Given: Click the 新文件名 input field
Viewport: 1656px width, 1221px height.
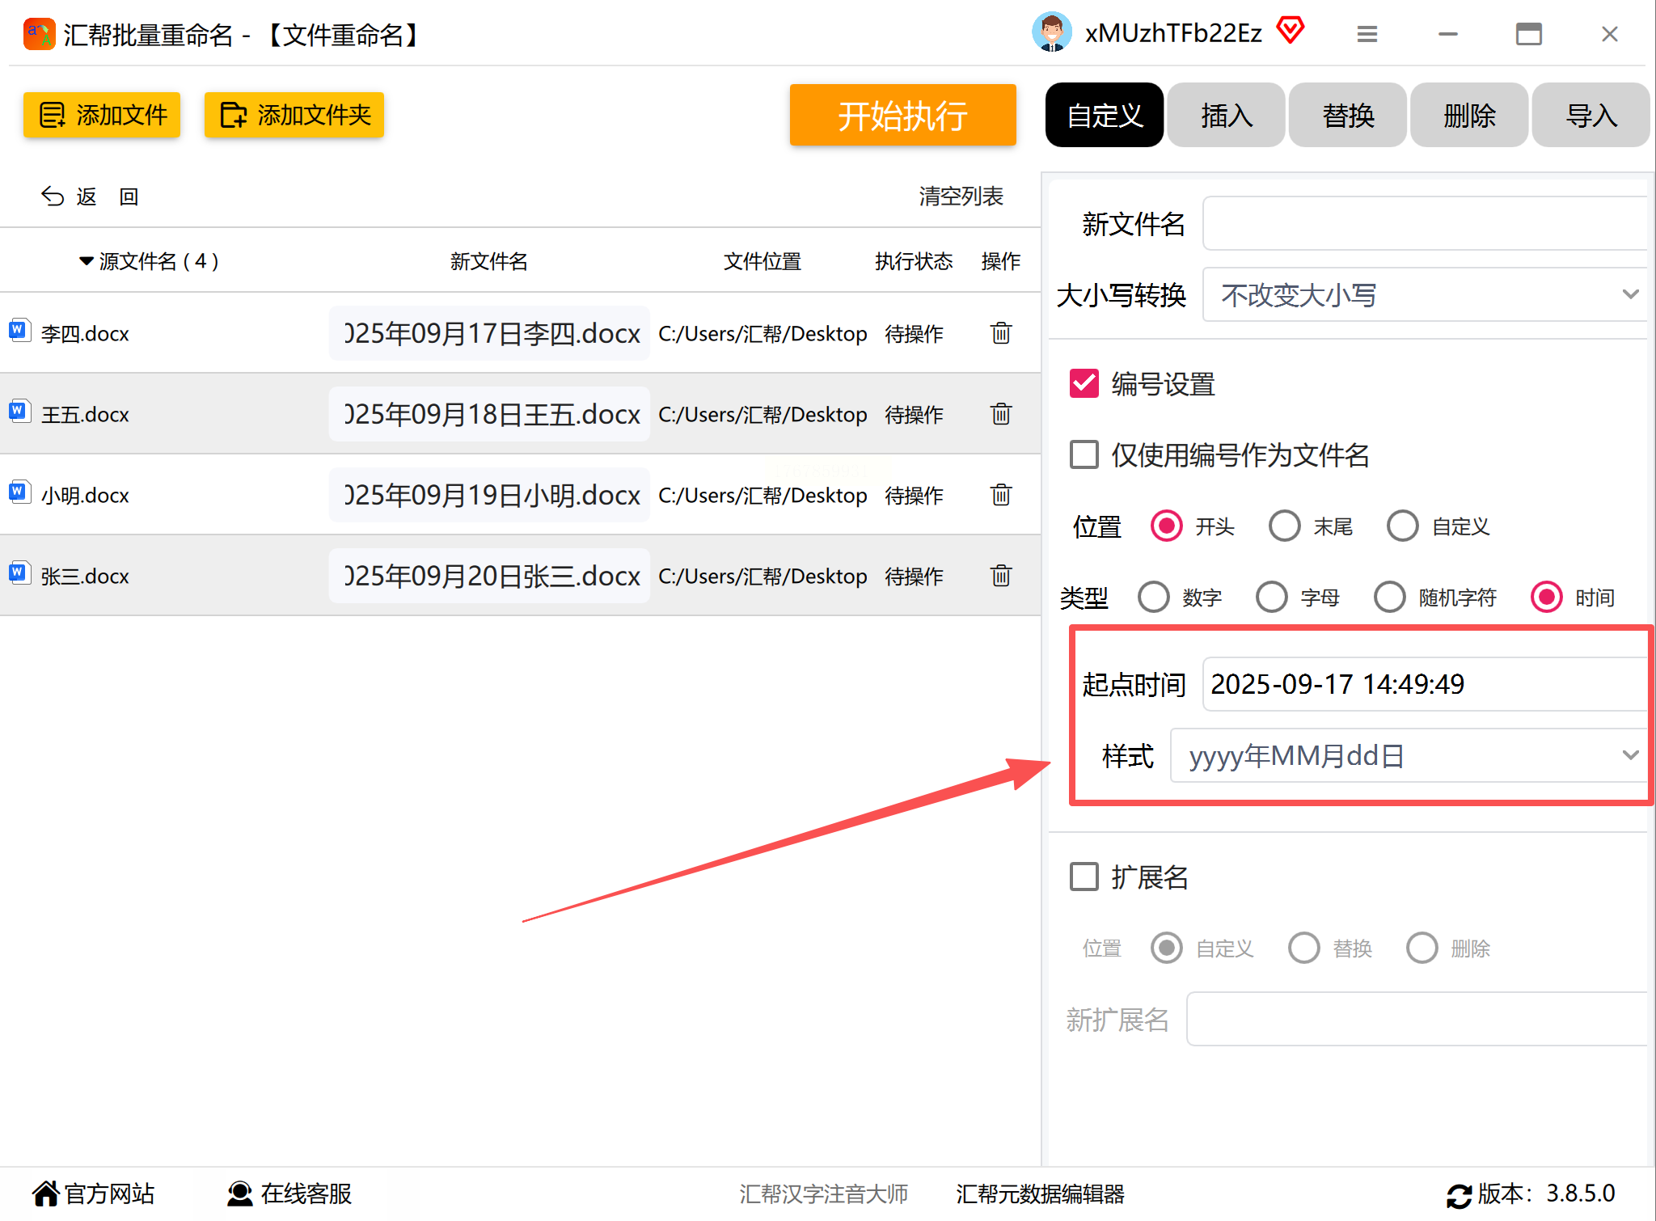Looking at the screenshot, I should click(1425, 224).
